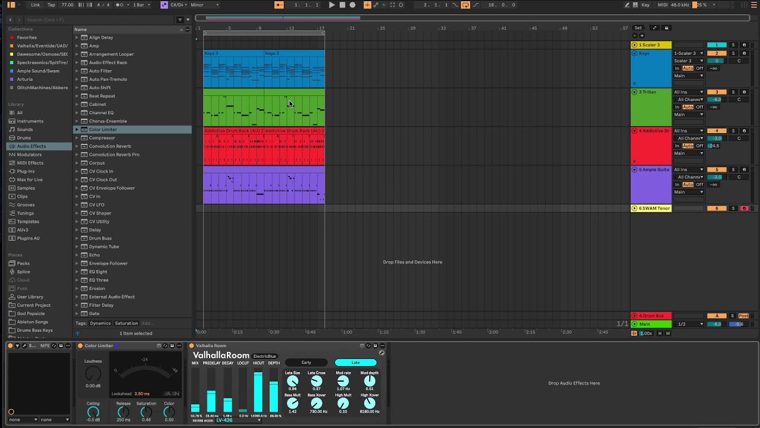The image size is (760, 428).
Task: Click the Dynamics tag
Action: point(100,323)
